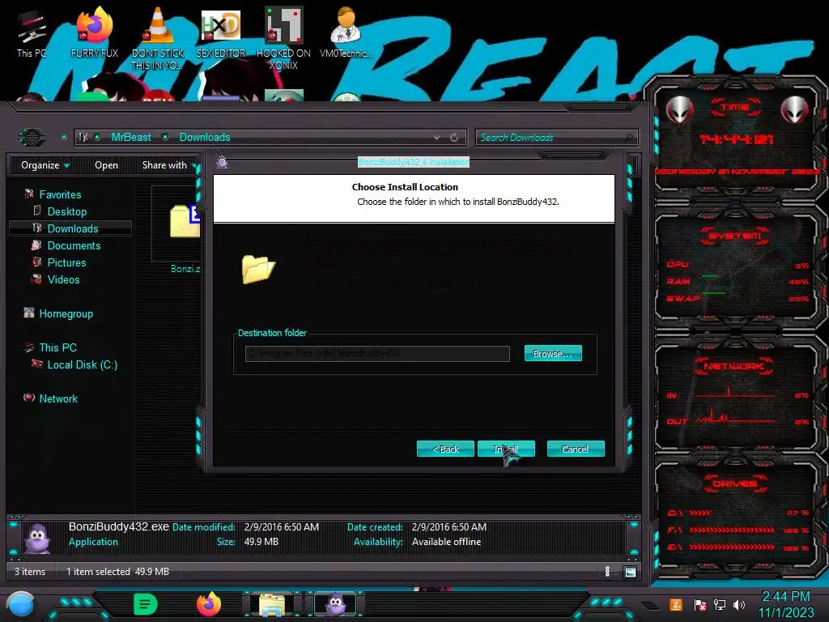Click the < Back button
This screenshot has width=829, height=622.
coord(445,449)
